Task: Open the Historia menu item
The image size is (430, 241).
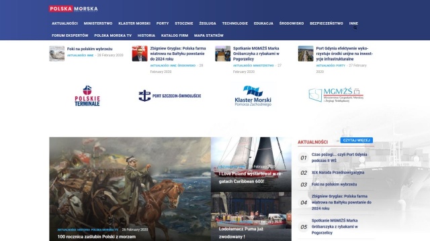Action: [x=146, y=35]
